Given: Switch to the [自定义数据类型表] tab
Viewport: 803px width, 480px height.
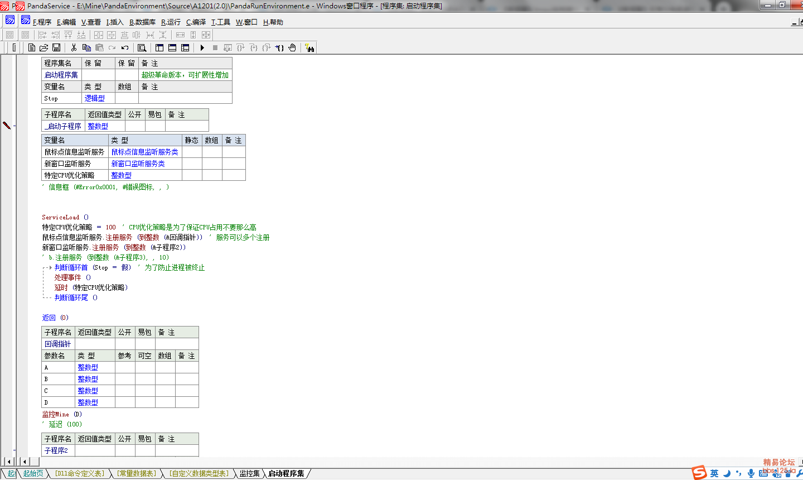Looking at the screenshot, I should (x=199, y=473).
